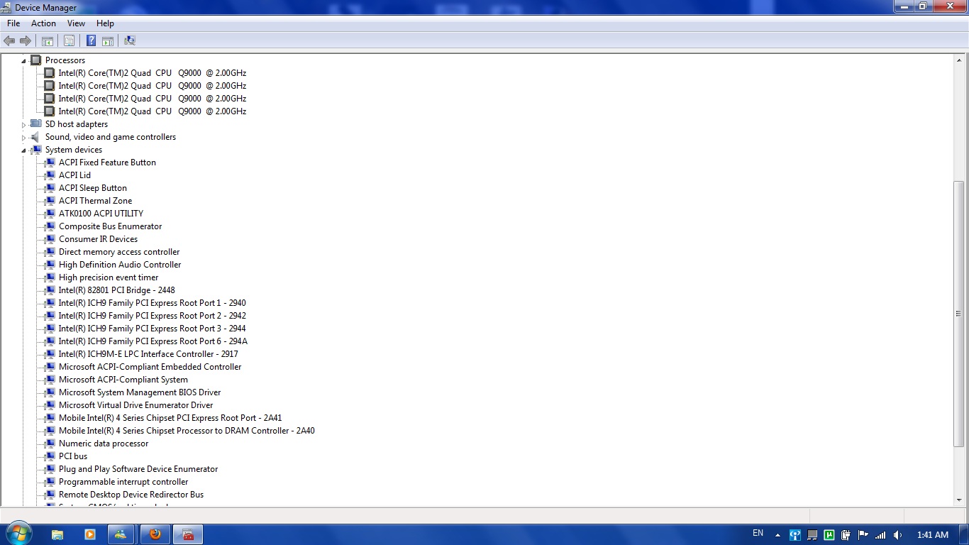Select ICH9 PCI Express Root Port 1 - 2940

click(x=153, y=303)
